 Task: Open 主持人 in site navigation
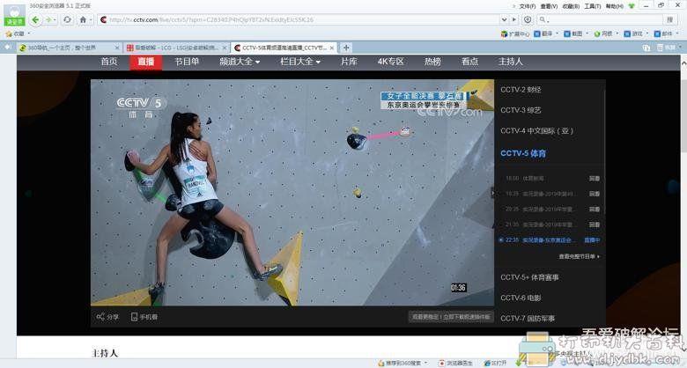(x=511, y=62)
